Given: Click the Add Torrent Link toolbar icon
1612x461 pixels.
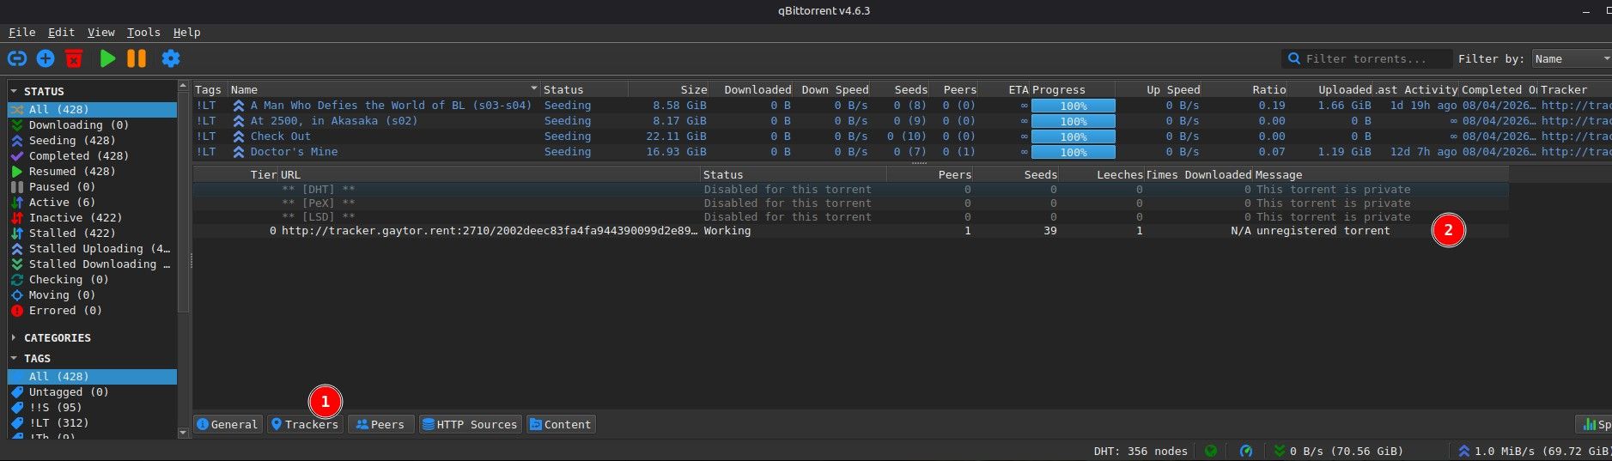Looking at the screenshot, I should [17, 58].
